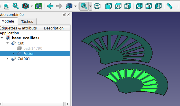Set bottom view cube icon
This screenshot has height=106, width=180.
click(149, 6)
